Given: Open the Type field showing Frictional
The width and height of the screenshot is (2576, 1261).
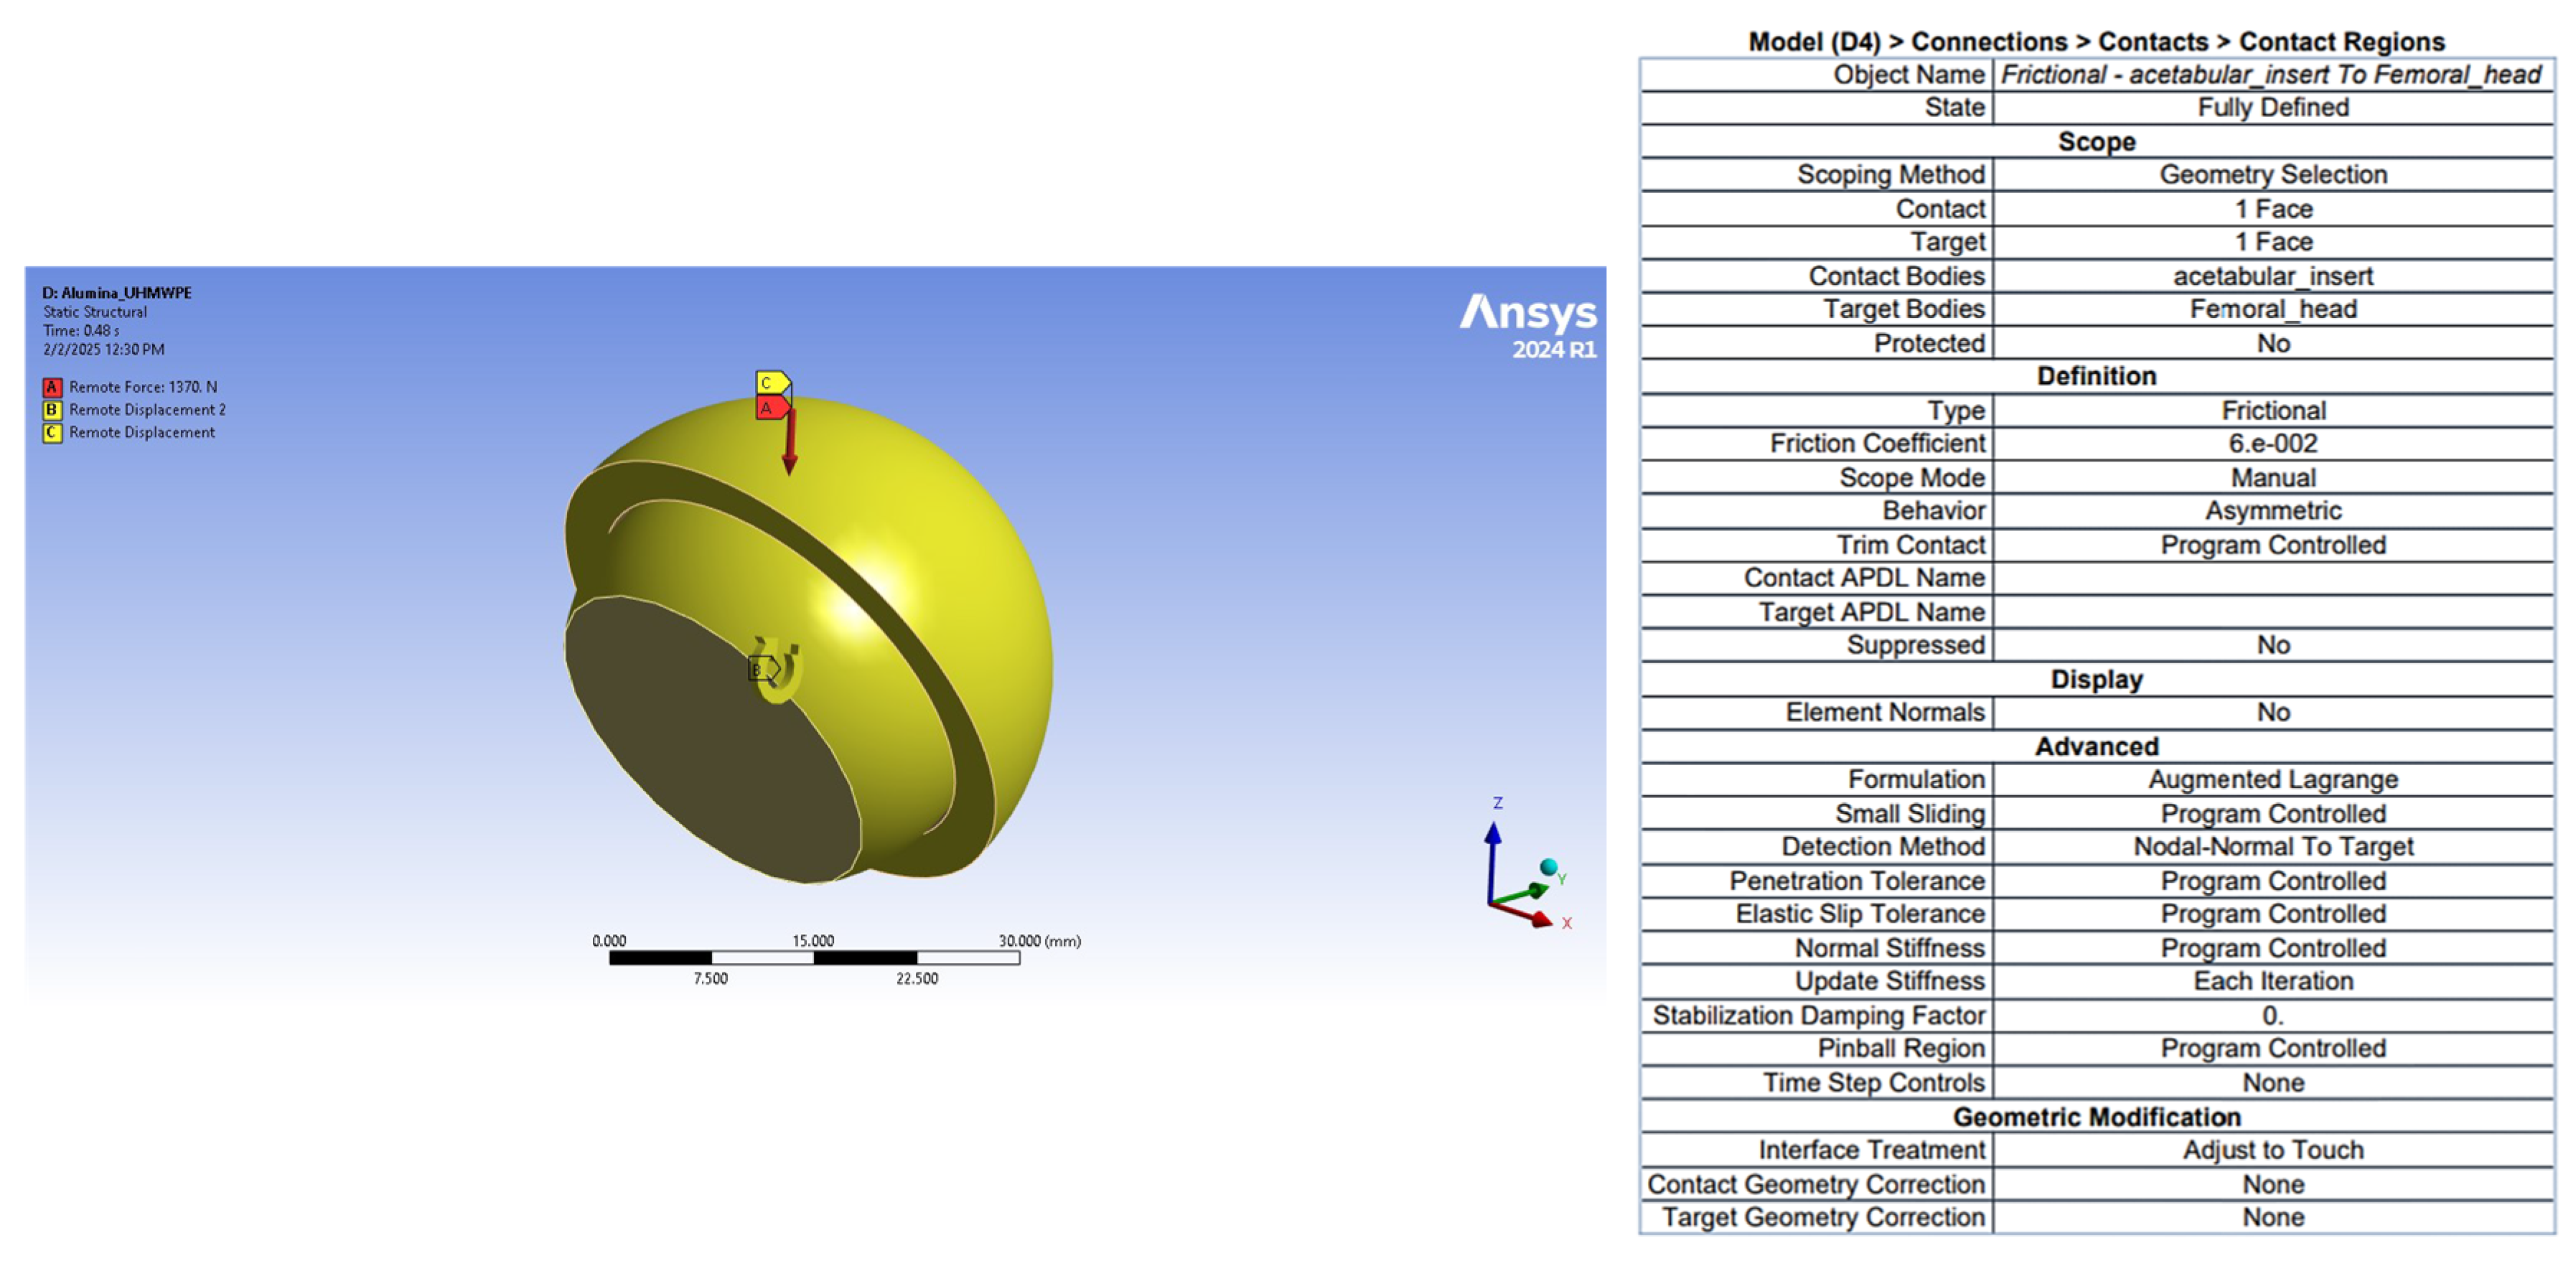Looking at the screenshot, I should 2272,410.
